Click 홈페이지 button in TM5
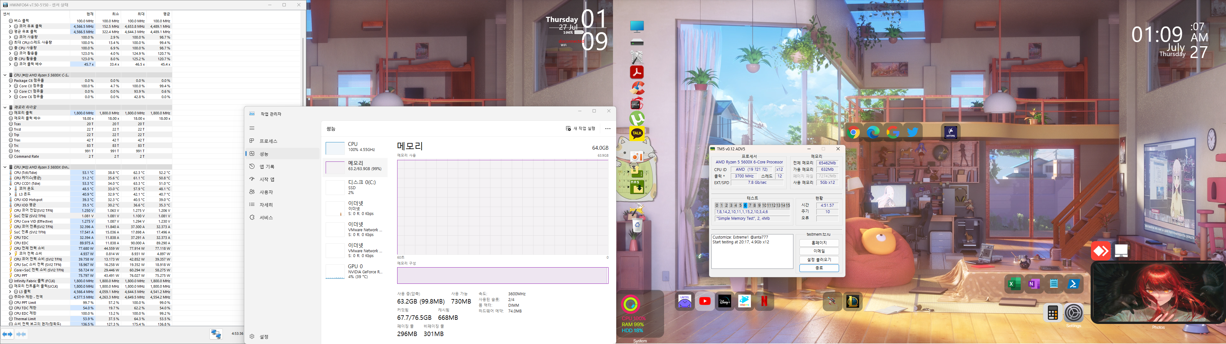1226x344 pixels. click(819, 243)
